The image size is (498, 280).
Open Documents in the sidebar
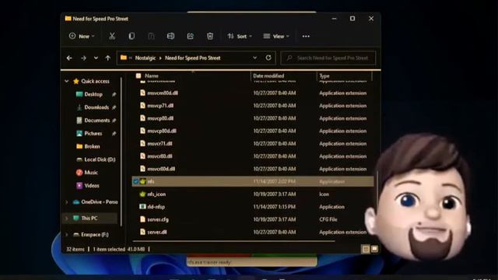click(96, 121)
